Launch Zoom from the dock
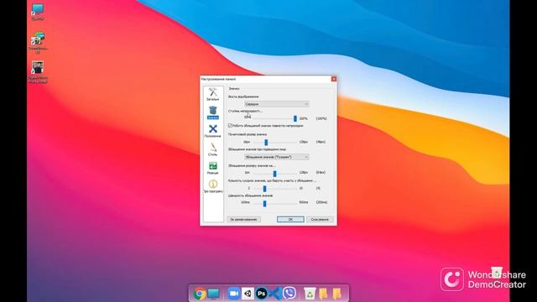The image size is (537, 302). [234, 294]
